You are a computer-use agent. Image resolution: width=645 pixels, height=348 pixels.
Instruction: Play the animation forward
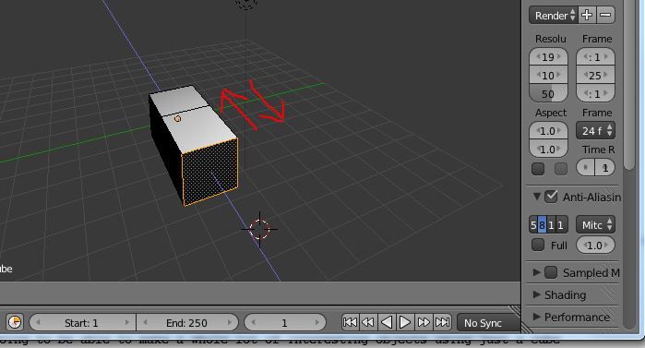(x=405, y=322)
